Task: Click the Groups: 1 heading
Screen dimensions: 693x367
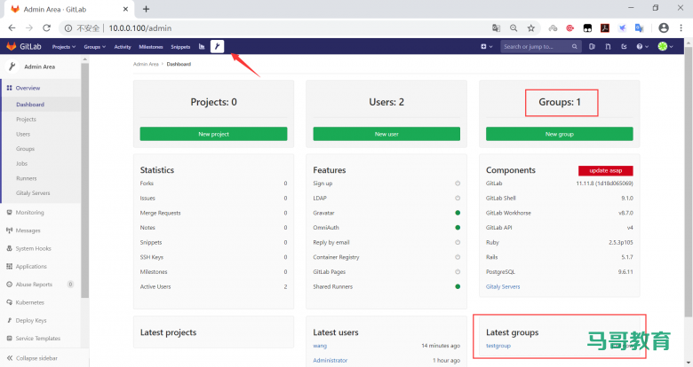Action: click(x=560, y=102)
